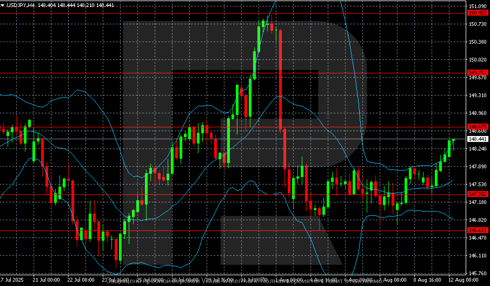Open the dropdown arrow beside USDJPY,H4
The height and width of the screenshot is (286, 490).
coord(2,5)
